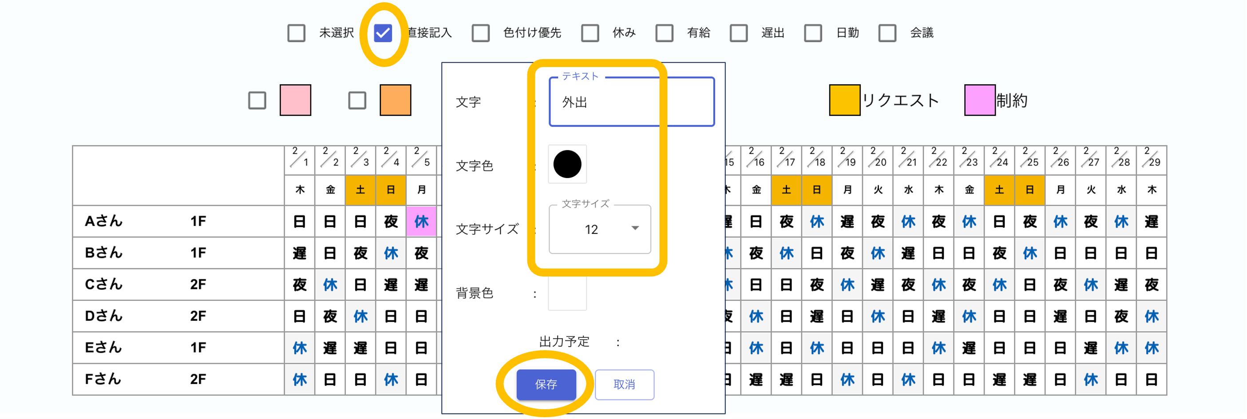Check the 未選択 checkbox
The width and height of the screenshot is (1247, 419).
point(296,33)
